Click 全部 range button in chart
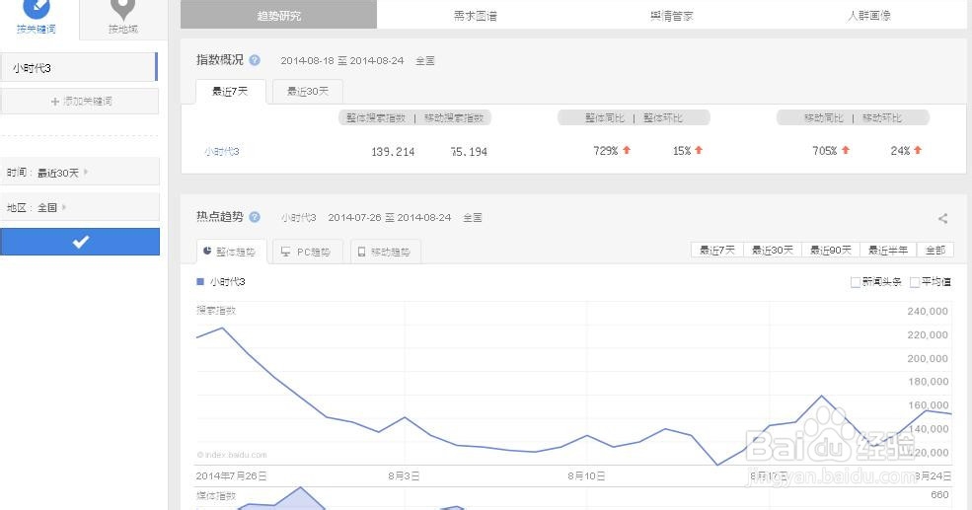This screenshot has width=972, height=510. 935,250
